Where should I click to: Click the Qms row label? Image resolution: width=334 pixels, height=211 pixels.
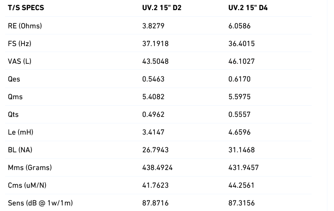[15, 97]
